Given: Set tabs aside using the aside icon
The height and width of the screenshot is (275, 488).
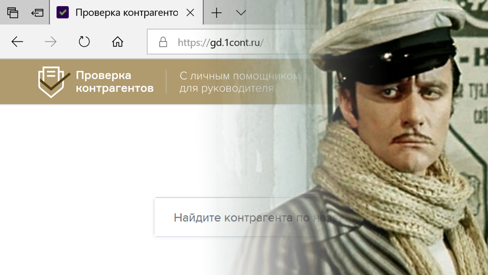Looking at the screenshot, I should [x=37, y=12].
